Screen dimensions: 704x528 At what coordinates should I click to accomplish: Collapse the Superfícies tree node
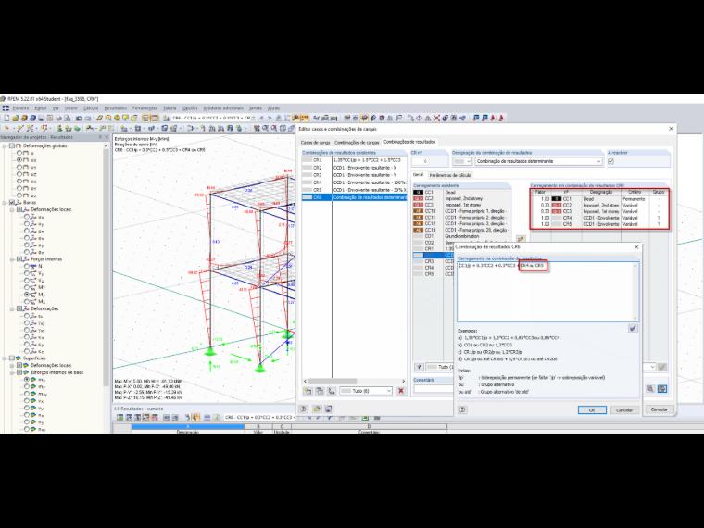point(5,358)
